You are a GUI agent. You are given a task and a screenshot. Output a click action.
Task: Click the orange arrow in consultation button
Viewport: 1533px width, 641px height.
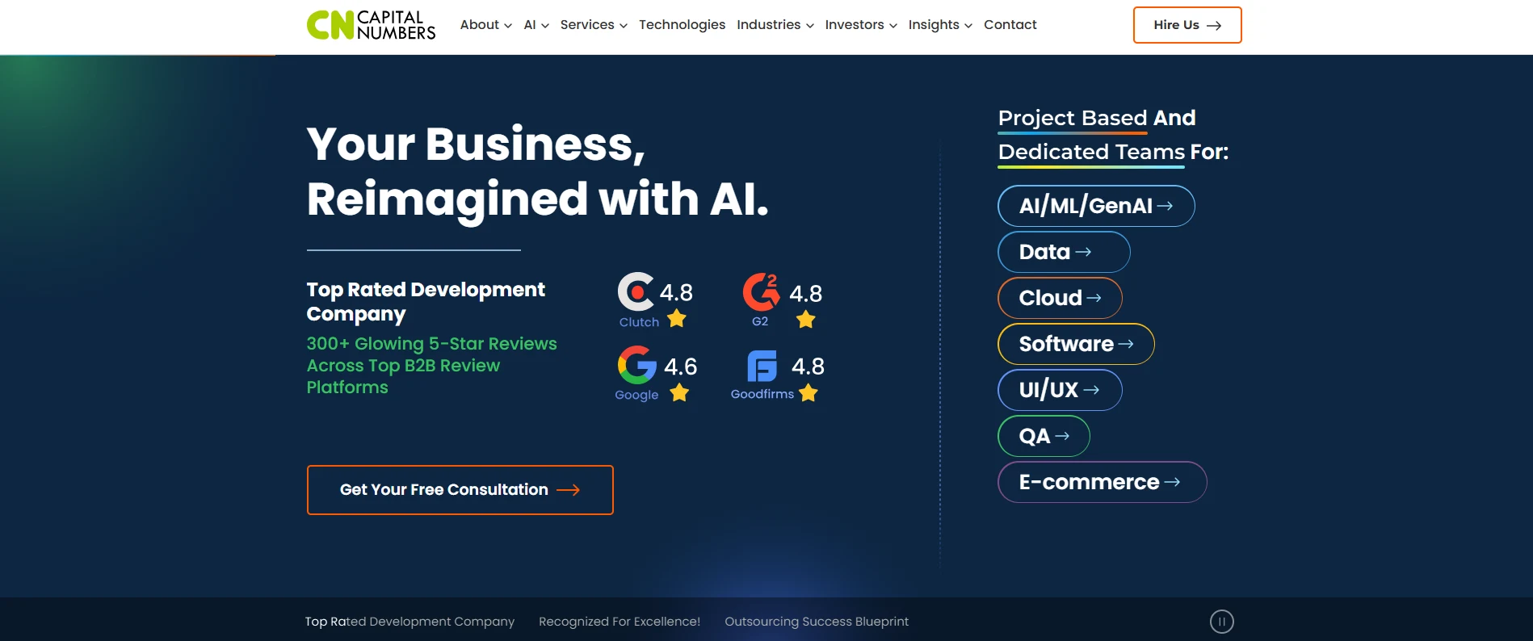(568, 490)
